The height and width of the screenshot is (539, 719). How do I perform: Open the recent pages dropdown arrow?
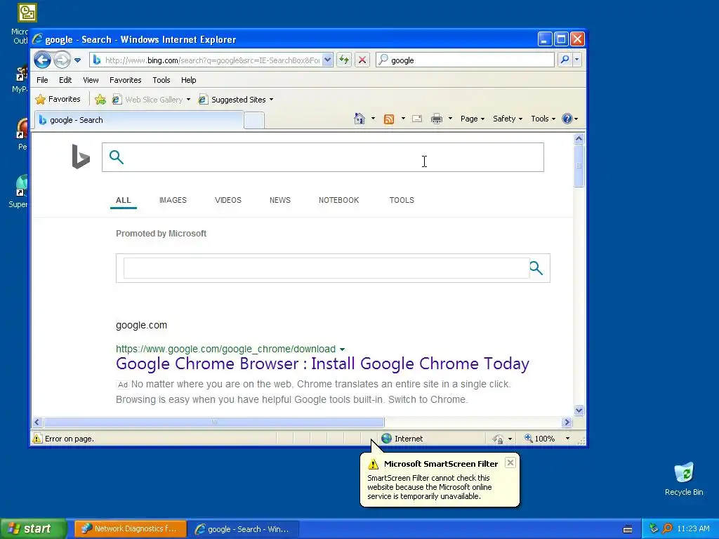click(x=77, y=60)
